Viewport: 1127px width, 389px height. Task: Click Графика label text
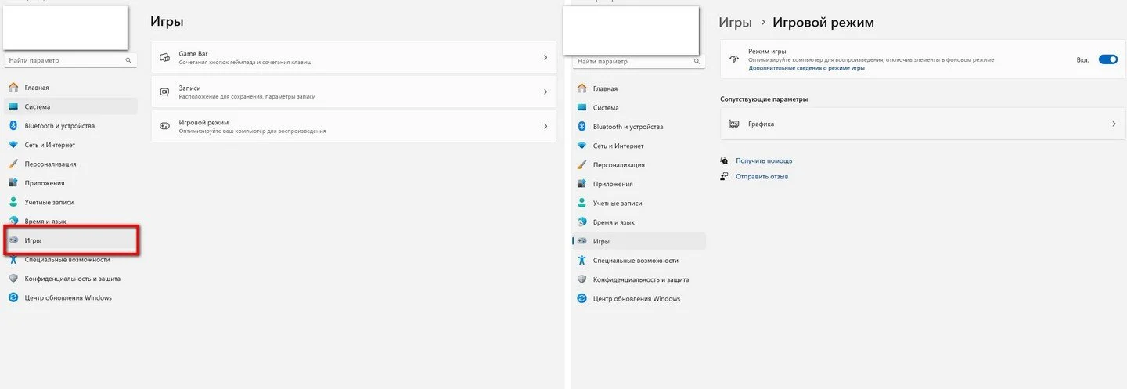761,124
